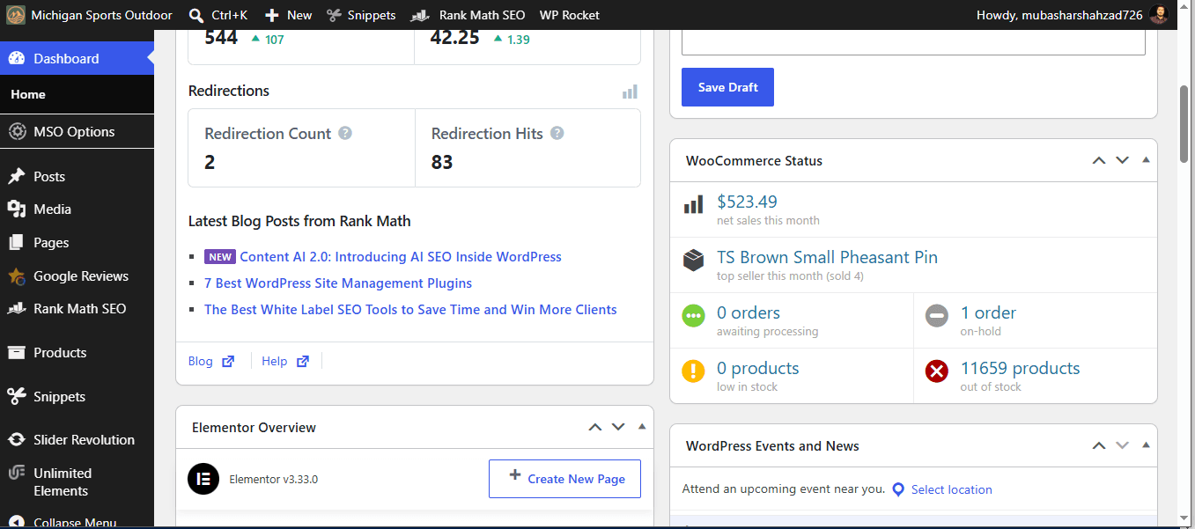The image size is (1195, 529).
Task: Toggle WooCommerce Status panel collapse triangle
Action: pos(1146,160)
